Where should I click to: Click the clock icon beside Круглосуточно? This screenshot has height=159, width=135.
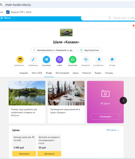(81, 50)
